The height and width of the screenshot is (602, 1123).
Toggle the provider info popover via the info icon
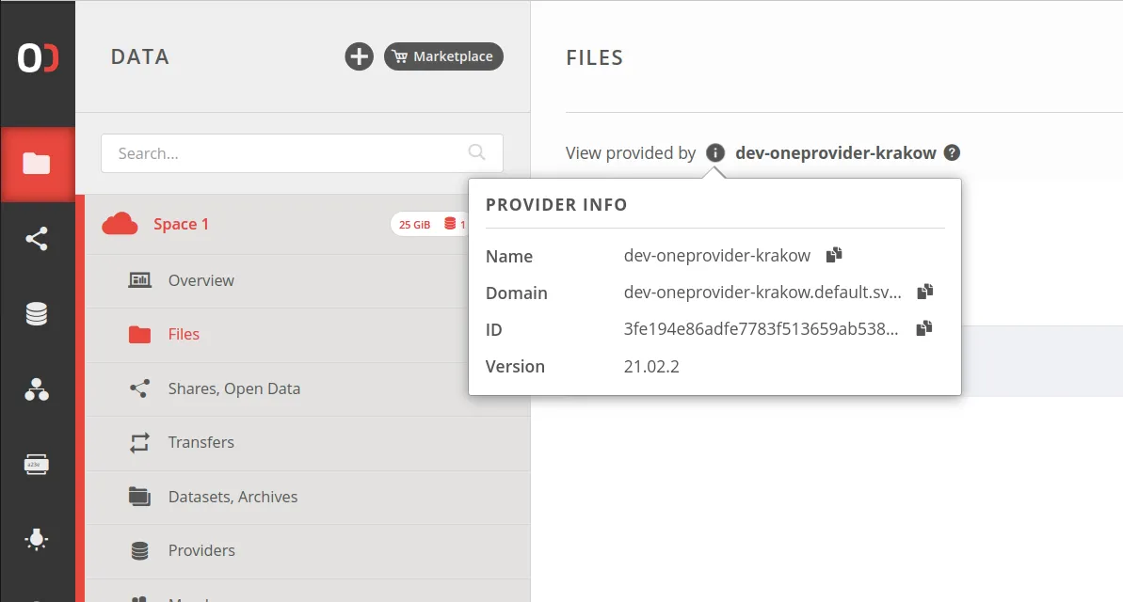(714, 152)
